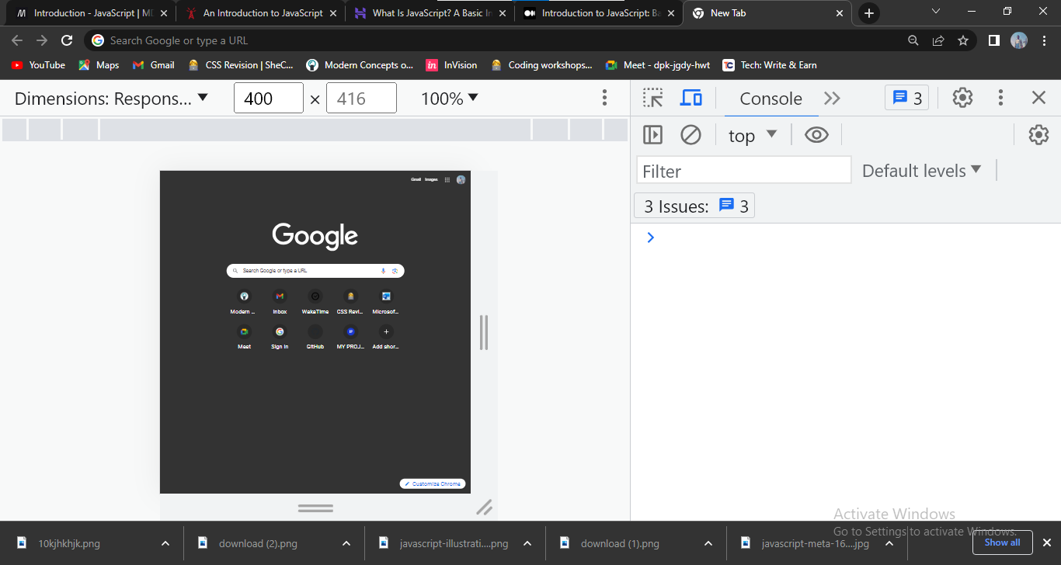Open the YouTube bookmark
The image size is (1061, 565).
38,65
